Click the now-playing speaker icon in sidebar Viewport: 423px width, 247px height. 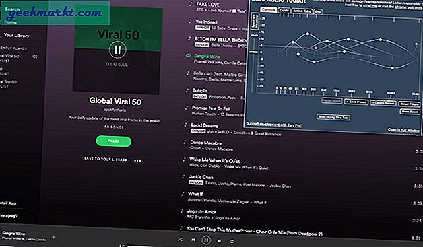pyautogui.click(x=35, y=57)
